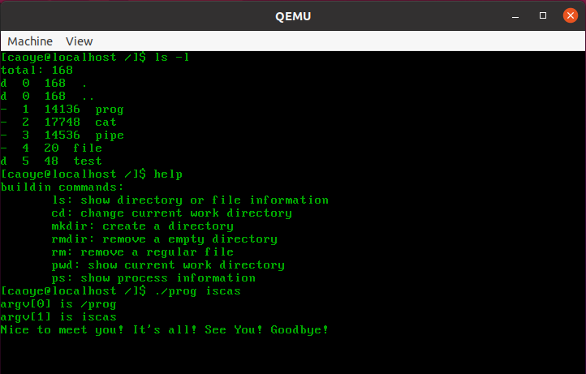
Task: Minimize the QEMU window
Action: click(516, 15)
